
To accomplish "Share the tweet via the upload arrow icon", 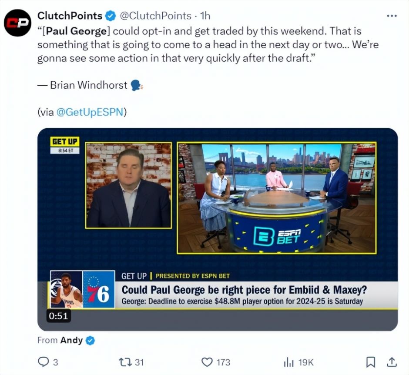I will click(x=392, y=362).
